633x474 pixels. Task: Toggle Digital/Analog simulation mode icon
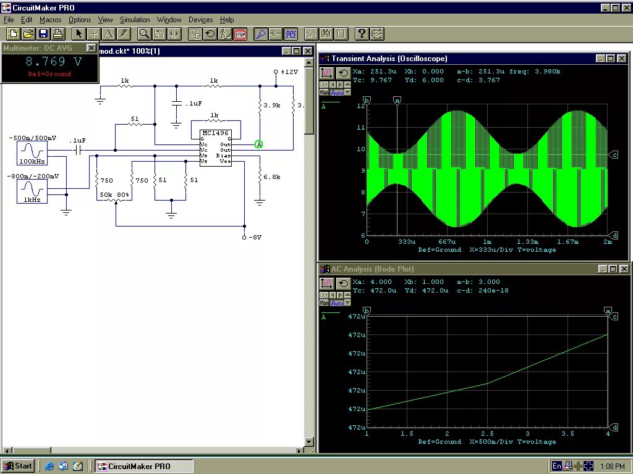195,34
